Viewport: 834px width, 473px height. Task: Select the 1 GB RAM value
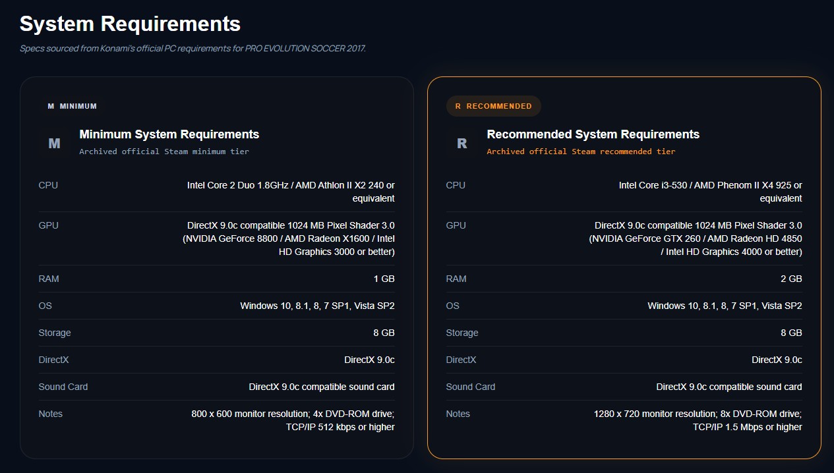(384, 279)
